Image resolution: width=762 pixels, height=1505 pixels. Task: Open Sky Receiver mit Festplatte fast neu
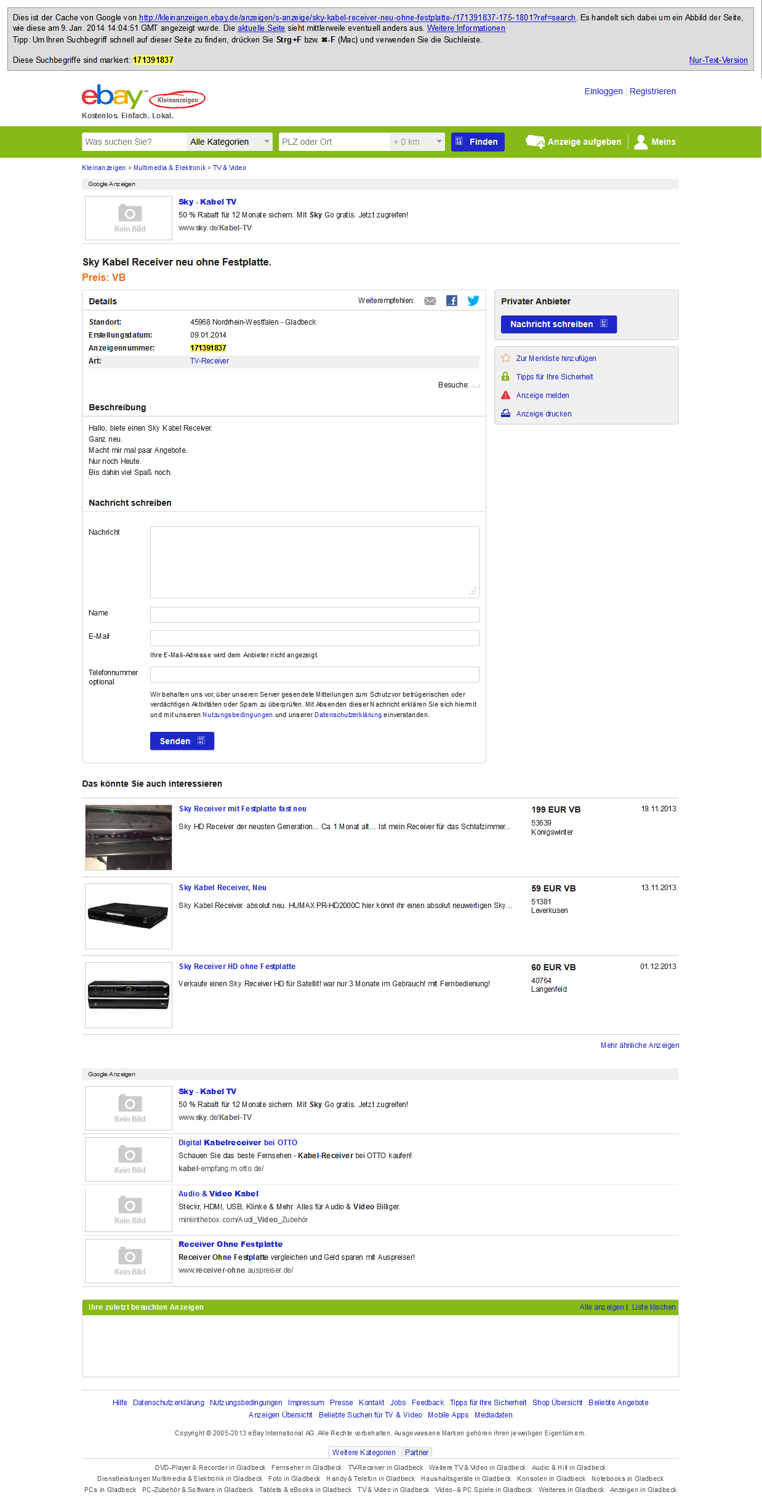coord(243,809)
